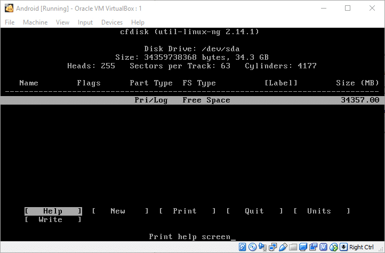Expand the View menu
Screen dimensions: 385x253
point(62,22)
